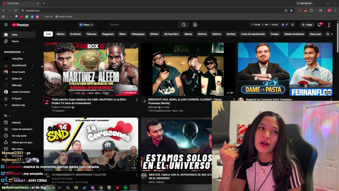Go back to previous page
The width and height of the screenshot is (339, 191).
click(x=3, y=11)
